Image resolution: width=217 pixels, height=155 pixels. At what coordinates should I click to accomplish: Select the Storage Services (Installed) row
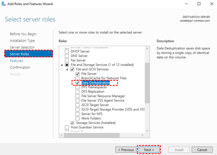(x=96, y=123)
